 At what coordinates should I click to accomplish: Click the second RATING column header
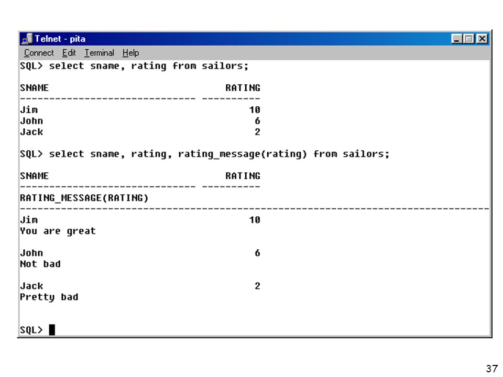click(243, 176)
